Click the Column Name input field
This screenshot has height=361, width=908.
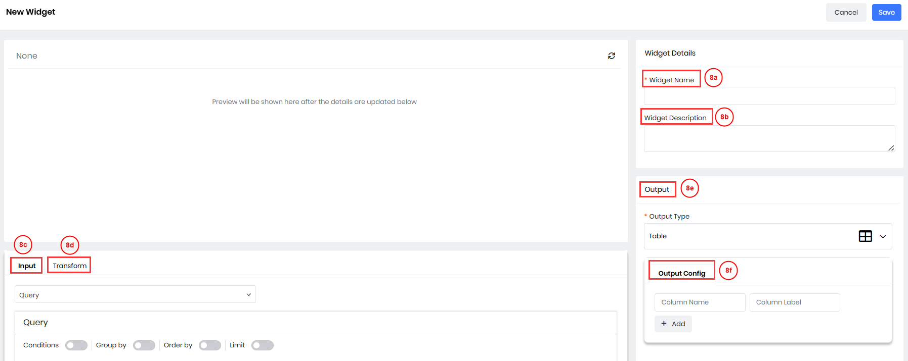700,302
